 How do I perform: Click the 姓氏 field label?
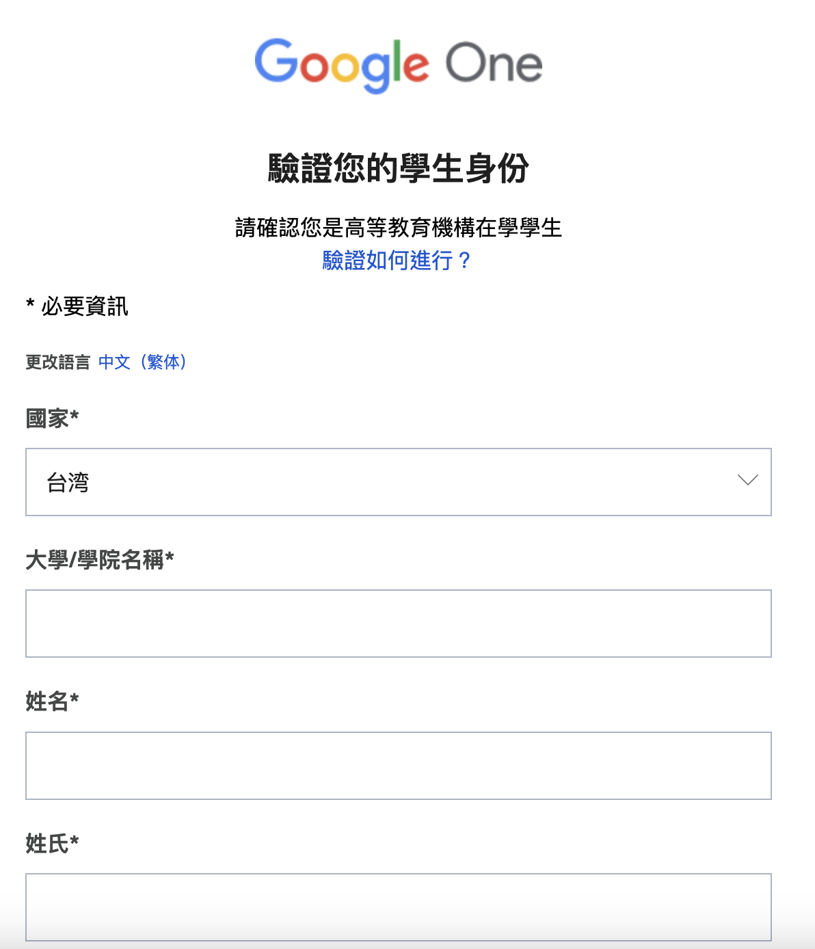[x=48, y=844]
